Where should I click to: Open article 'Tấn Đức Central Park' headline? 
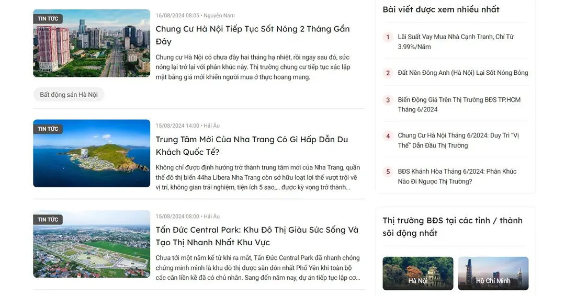pyautogui.click(x=257, y=236)
